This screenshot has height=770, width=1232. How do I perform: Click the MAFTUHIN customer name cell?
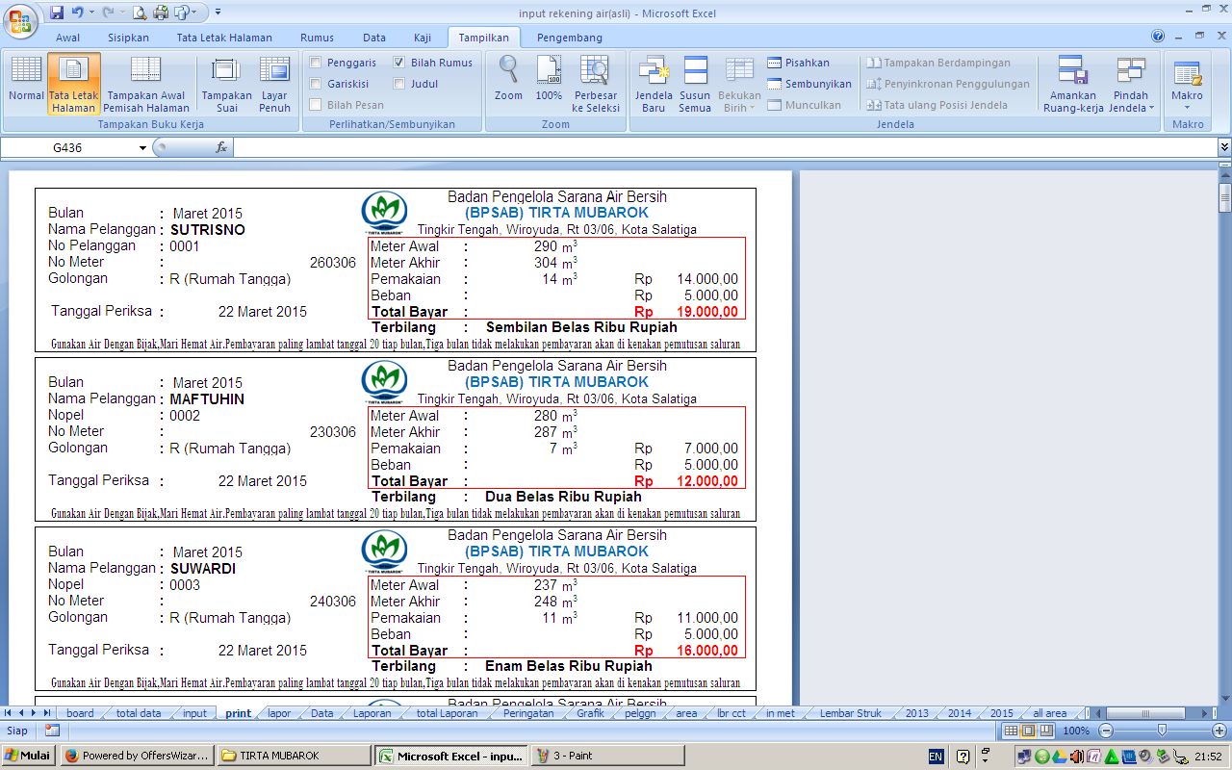point(207,399)
